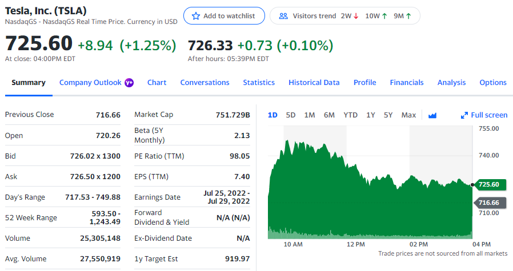Click the Add to watchlist button
513x271 pixels.
[x=224, y=16]
